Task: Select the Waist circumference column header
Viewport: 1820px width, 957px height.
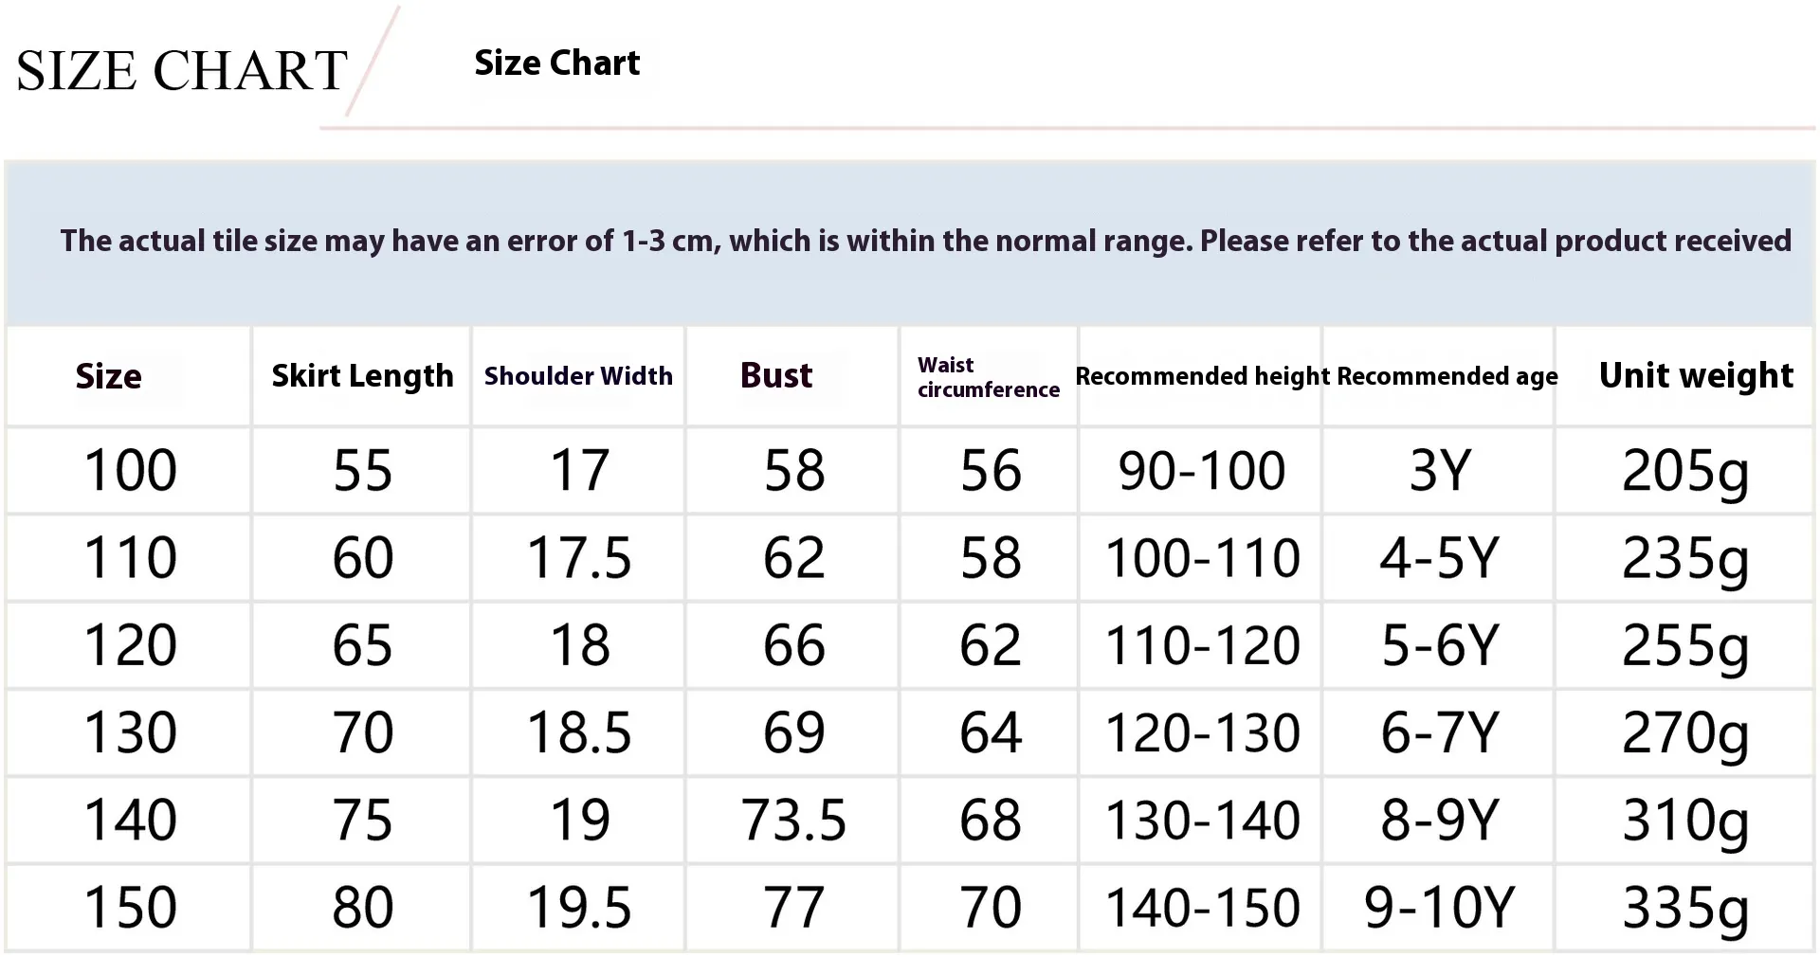Action: point(988,377)
